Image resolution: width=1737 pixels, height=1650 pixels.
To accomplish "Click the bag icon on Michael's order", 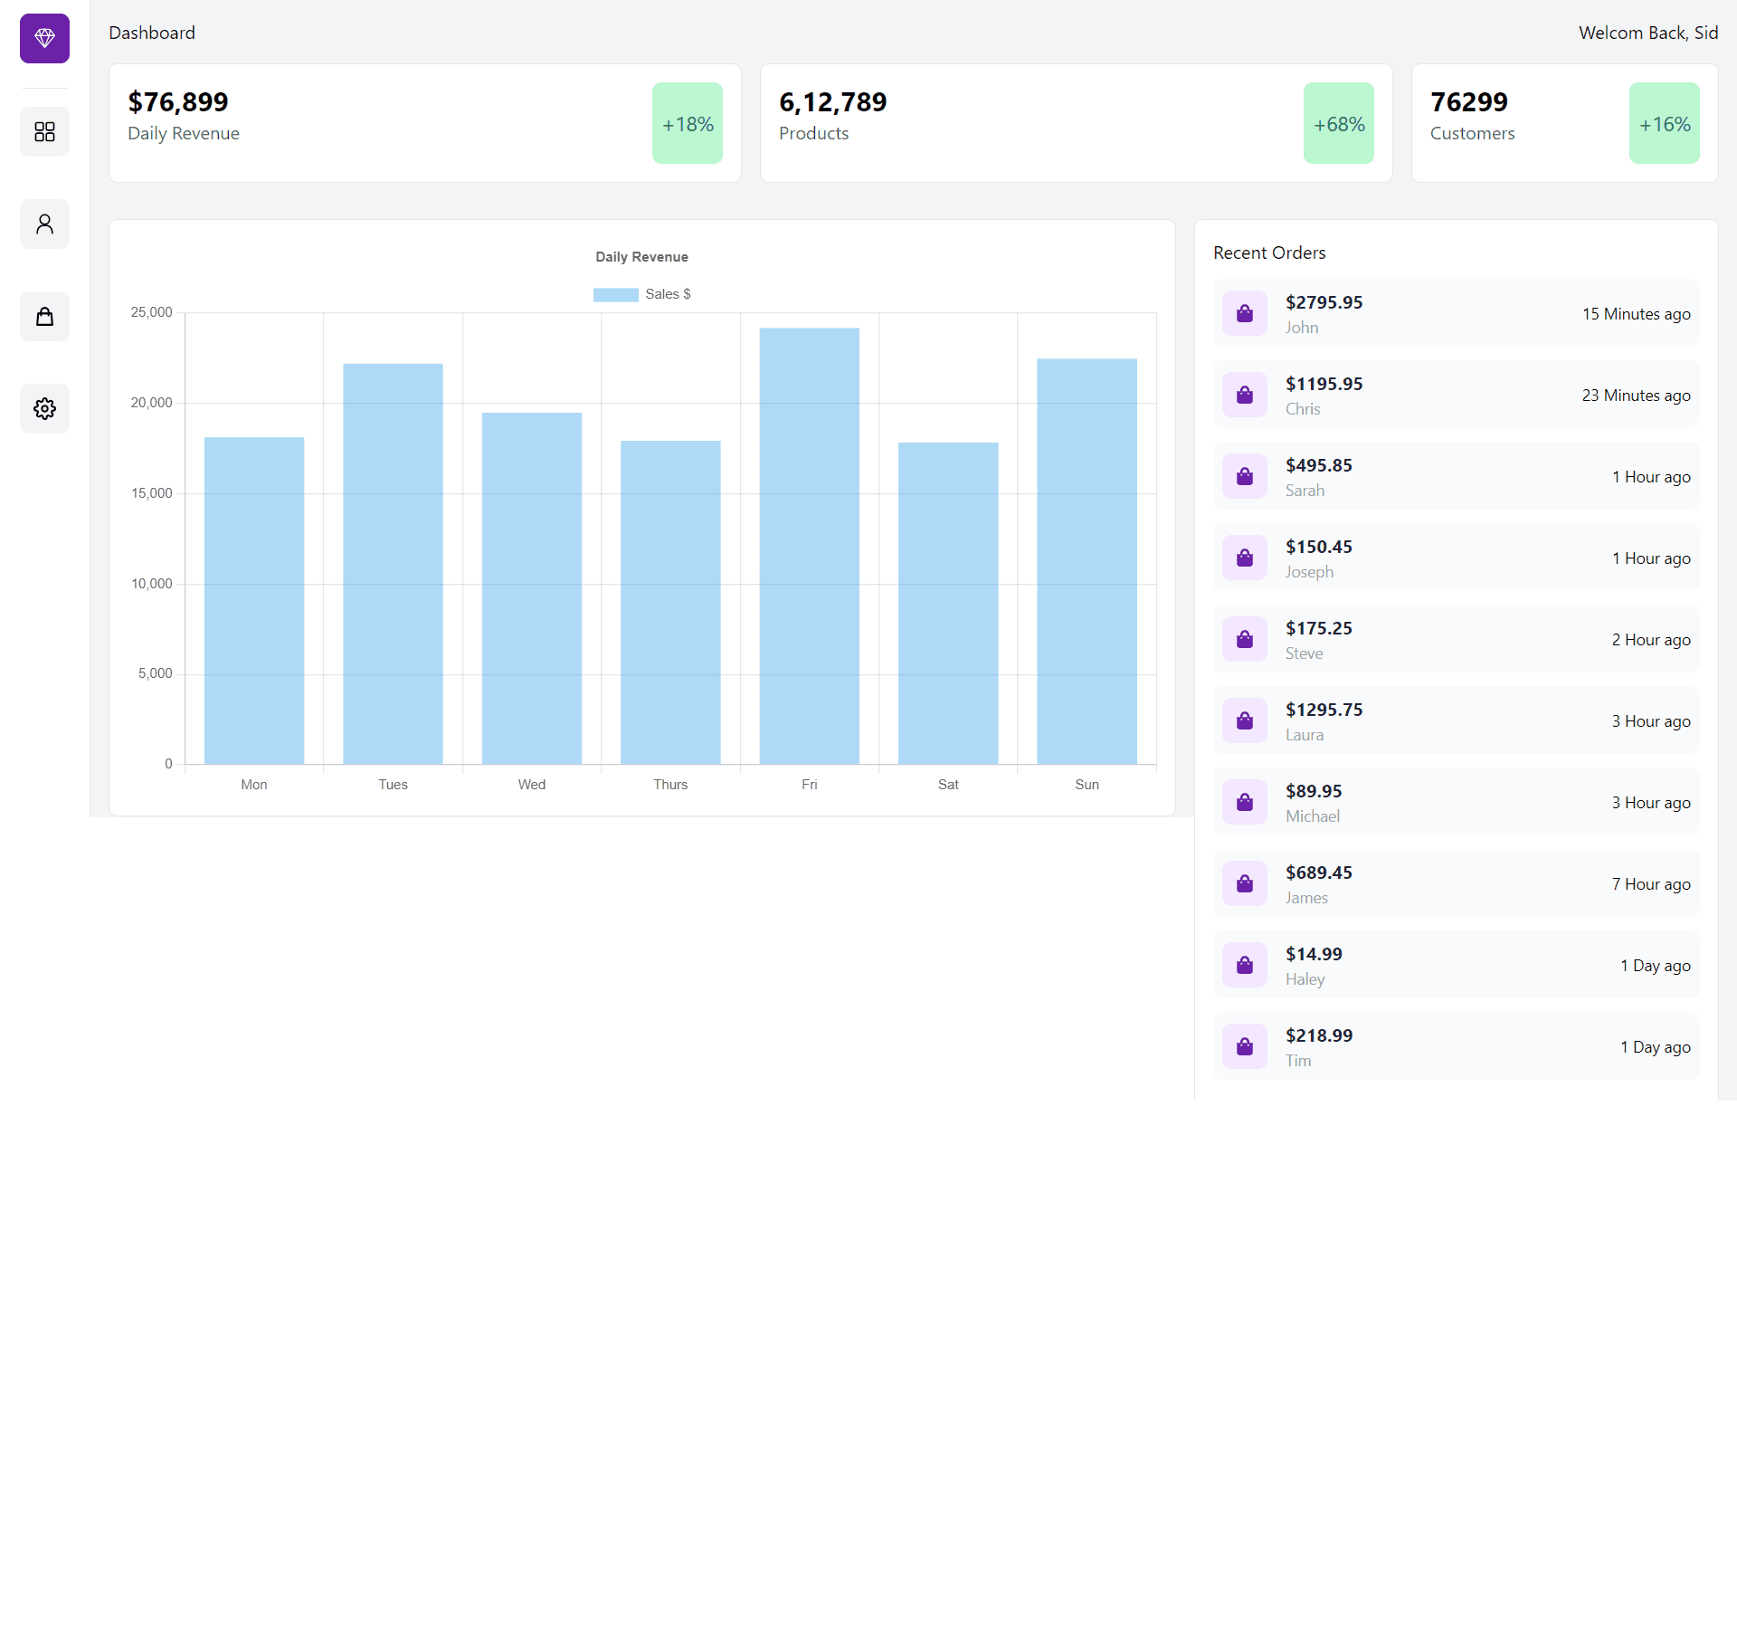I will point(1245,802).
